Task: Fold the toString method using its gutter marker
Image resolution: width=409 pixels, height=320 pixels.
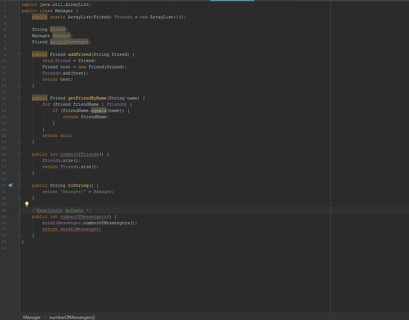Action: click(20, 185)
